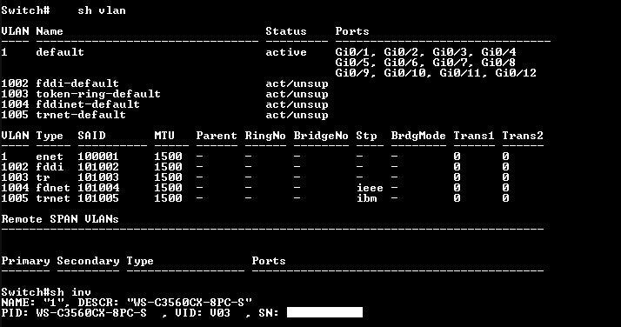This screenshot has height=327, width=621.
Task: Click the 'Remote SPAN VLANs' heading
Action: click(60, 219)
